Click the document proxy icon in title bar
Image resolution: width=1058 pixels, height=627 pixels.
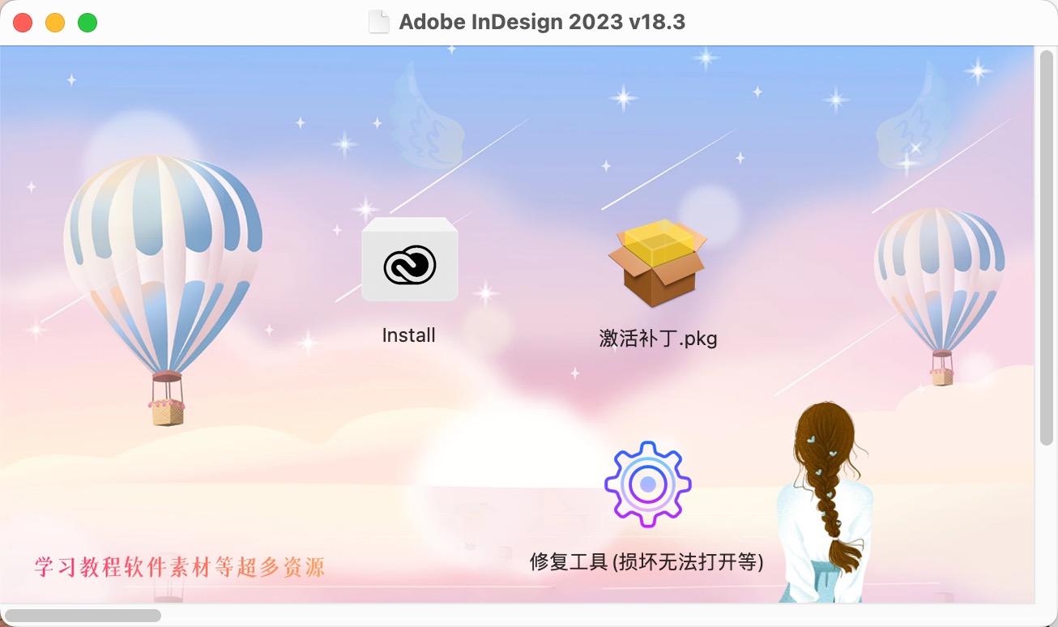click(379, 22)
